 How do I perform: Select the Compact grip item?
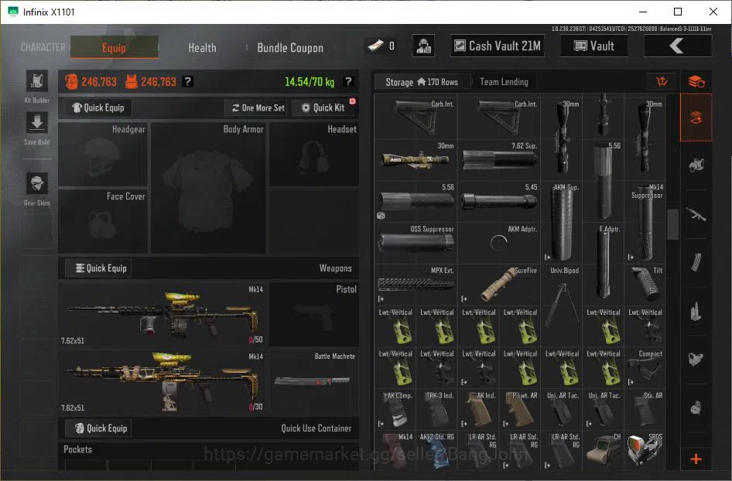(645, 367)
